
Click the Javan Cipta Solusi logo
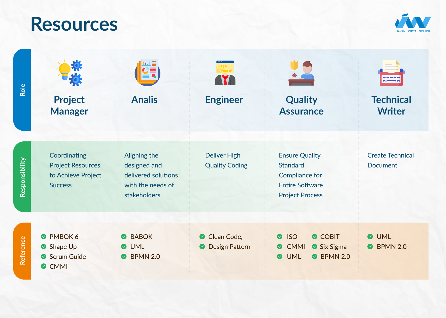[413, 23]
